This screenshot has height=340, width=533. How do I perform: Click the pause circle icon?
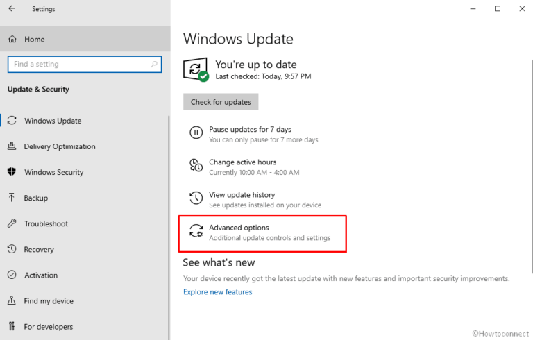click(x=196, y=133)
